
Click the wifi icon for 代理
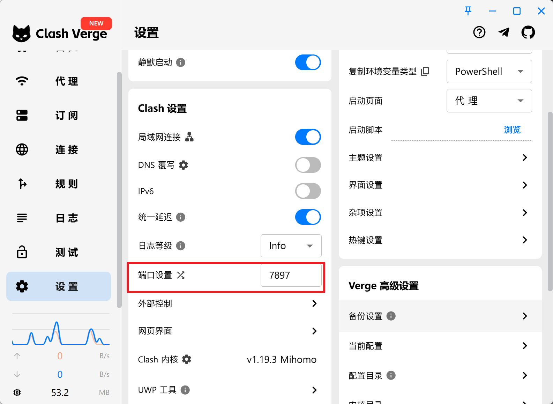click(x=22, y=81)
